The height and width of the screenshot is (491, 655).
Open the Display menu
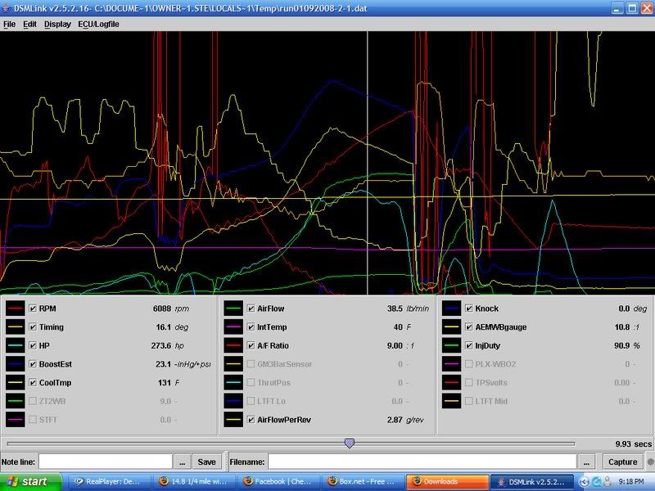pos(57,25)
